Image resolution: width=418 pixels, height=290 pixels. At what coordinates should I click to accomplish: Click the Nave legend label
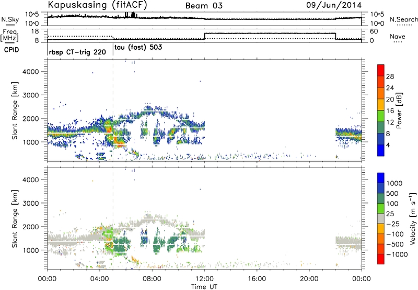(398, 37)
